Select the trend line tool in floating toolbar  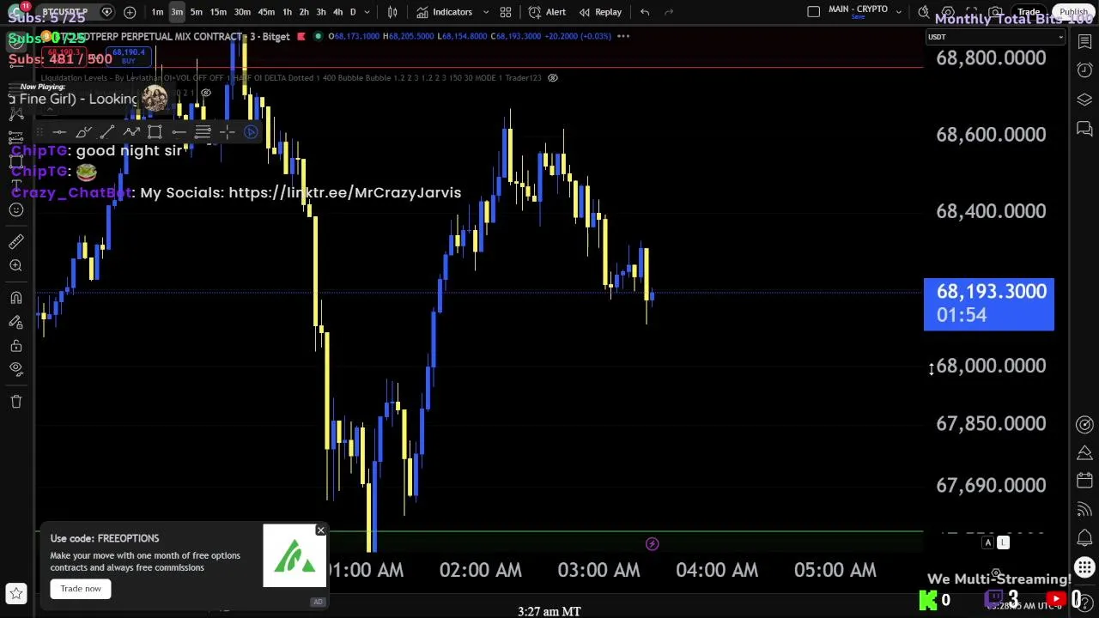tap(107, 131)
